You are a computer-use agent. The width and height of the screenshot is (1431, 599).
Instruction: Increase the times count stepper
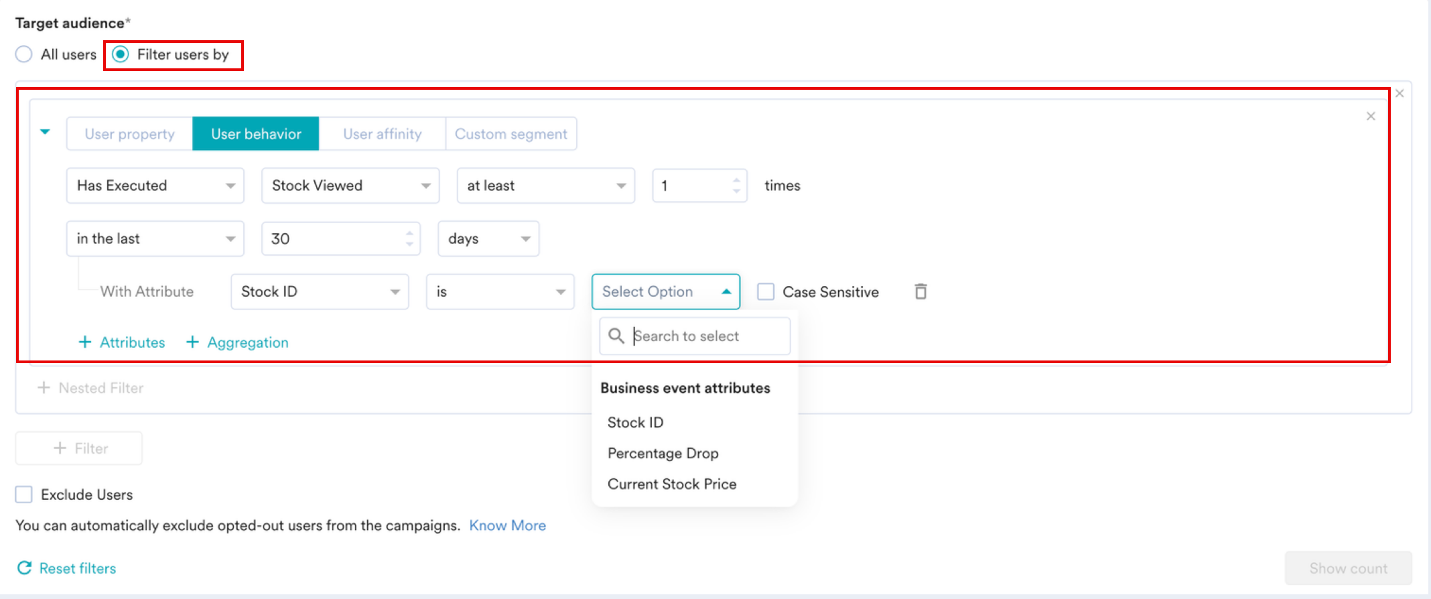[736, 180]
